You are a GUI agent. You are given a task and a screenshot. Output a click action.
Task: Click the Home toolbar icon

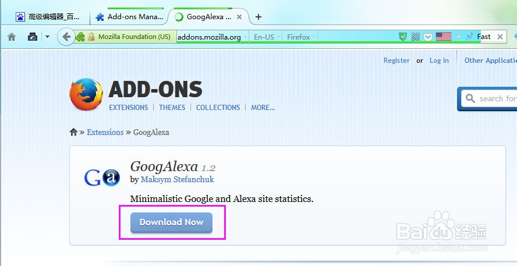[x=12, y=37]
